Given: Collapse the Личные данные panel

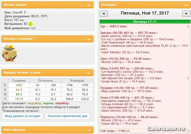Looking at the screenshot, I should (88, 5).
